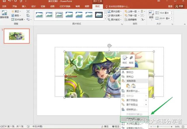Select the first picture style thumbnail
The image size is (187, 129).
click(x=39, y=15)
